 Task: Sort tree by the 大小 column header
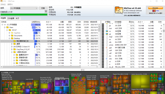(x=48, y=22)
